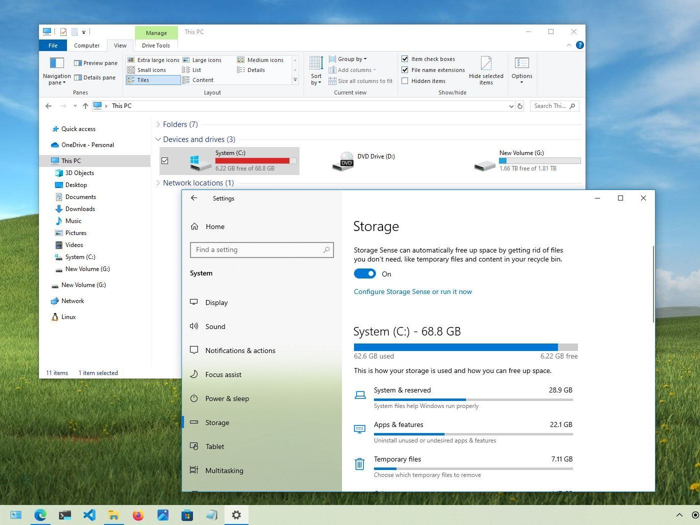This screenshot has height=525, width=700.
Task: Expand the Folders (7) group
Action: click(x=158, y=124)
